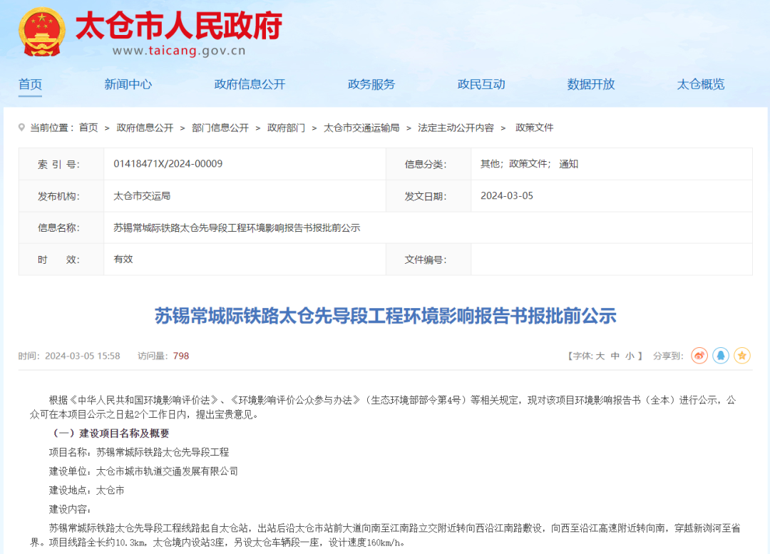770x554 pixels.
Task: Open the 政务服务 navigation tab
Action: [371, 84]
